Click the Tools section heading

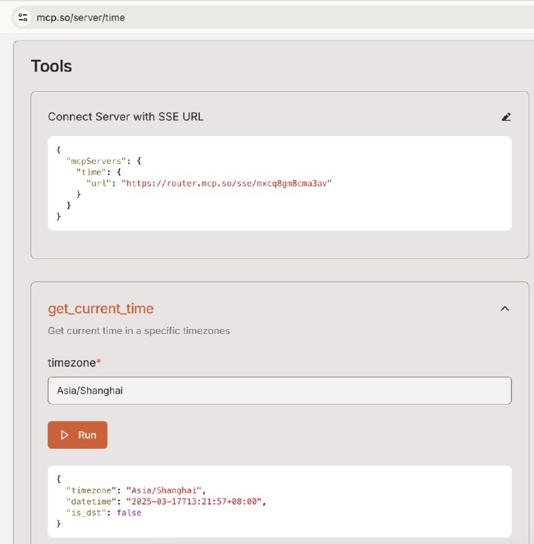point(51,66)
